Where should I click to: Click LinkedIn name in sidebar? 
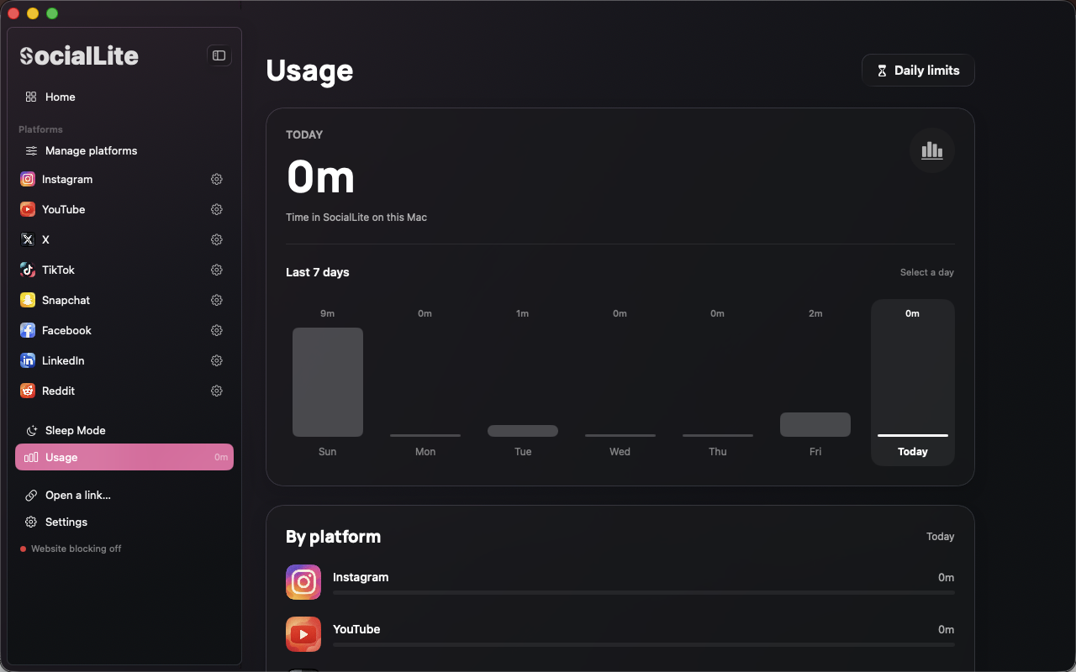coord(63,360)
